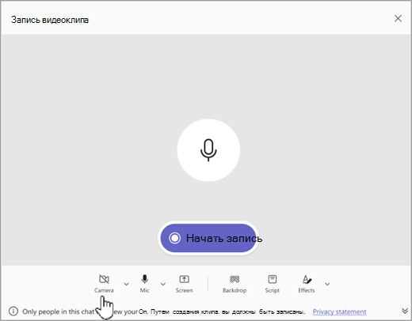
Task: Open the Privacy statement link
Action: click(339, 312)
